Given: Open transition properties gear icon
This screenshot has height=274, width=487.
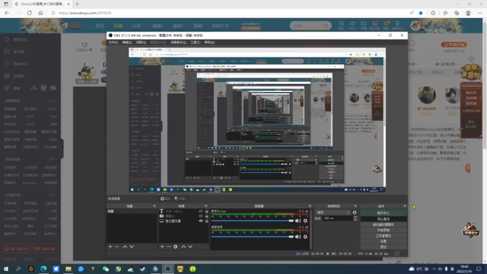Looking at the screenshot, I should [x=354, y=213].
